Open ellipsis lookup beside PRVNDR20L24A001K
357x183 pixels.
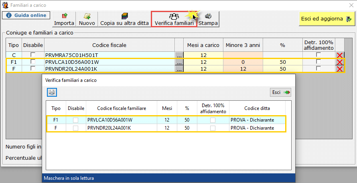179,69
